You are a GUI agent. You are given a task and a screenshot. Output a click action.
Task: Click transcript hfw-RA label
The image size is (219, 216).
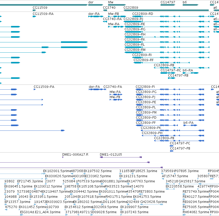pyautogui.click(x=114, y=24)
